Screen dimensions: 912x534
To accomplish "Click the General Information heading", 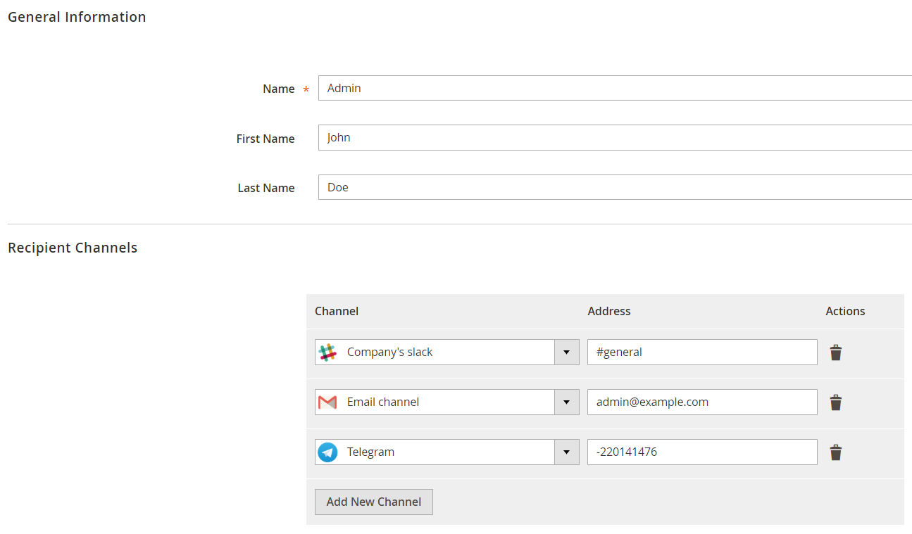I will click(77, 17).
